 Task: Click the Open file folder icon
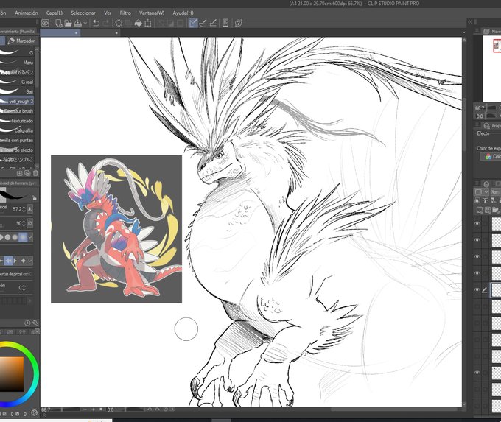tap(68, 24)
